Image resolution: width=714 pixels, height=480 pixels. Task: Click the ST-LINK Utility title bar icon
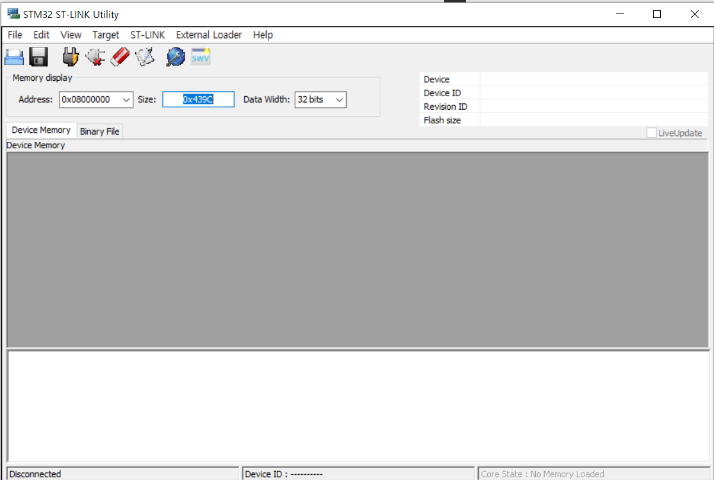tap(13, 14)
